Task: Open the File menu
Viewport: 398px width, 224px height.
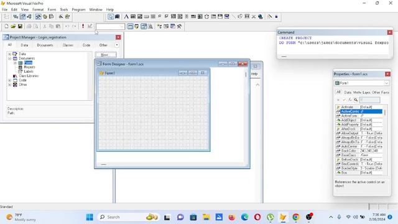Action: 4,9
